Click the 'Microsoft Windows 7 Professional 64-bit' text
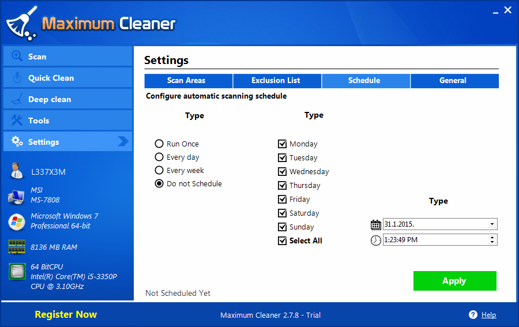The width and height of the screenshot is (519, 327). (65, 221)
